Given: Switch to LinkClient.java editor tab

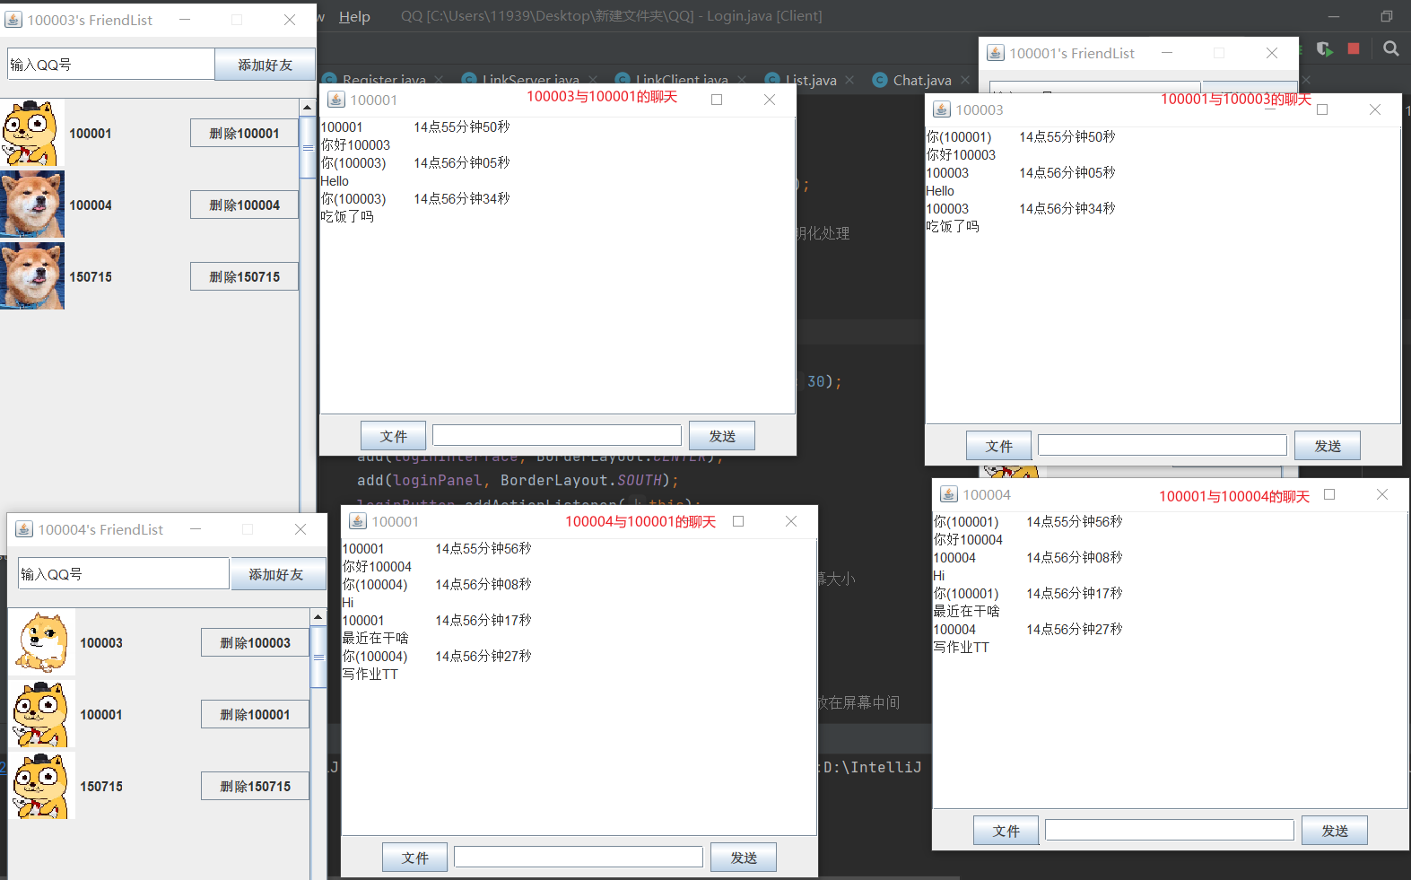Looking at the screenshot, I should [682, 80].
